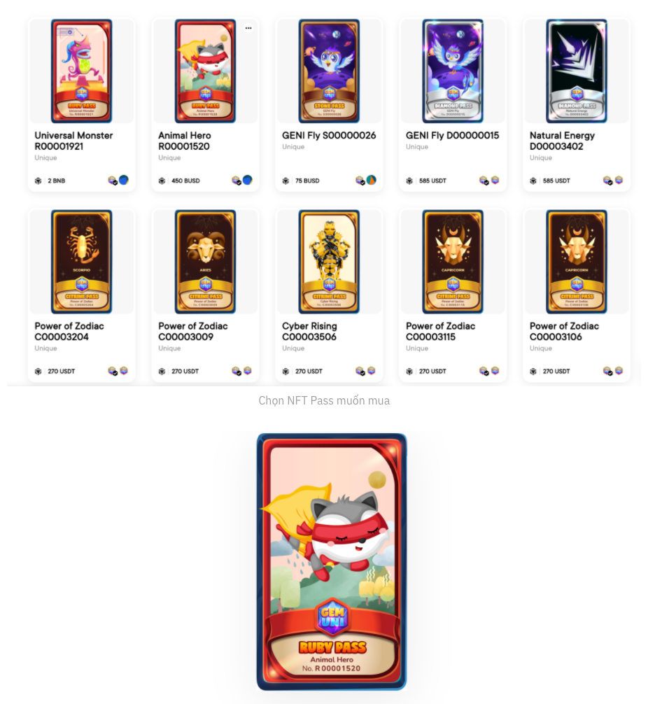
Task: Click the Power of Zodiac C00003115 title
Action: click(x=441, y=331)
